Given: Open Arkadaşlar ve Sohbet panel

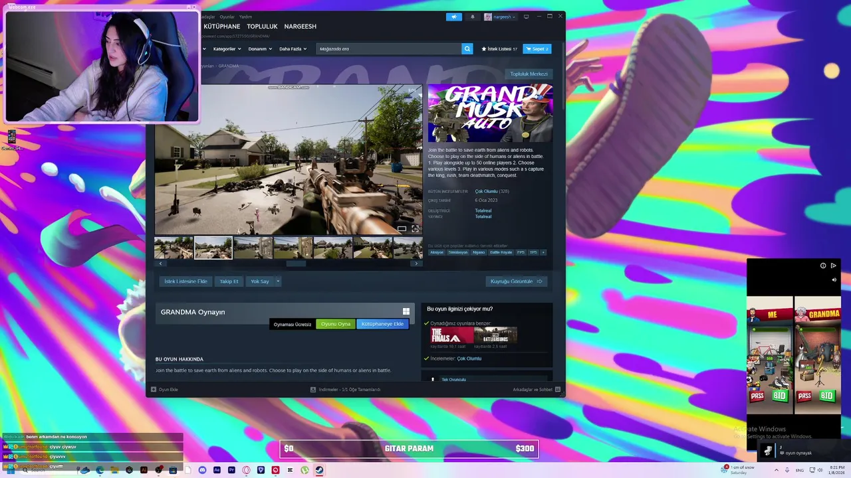Looking at the screenshot, I should pyautogui.click(x=537, y=390).
